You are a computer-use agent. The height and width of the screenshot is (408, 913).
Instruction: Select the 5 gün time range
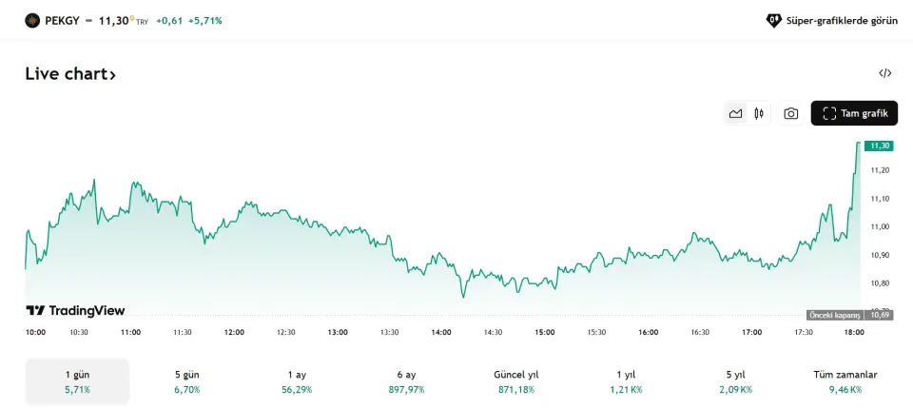pyautogui.click(x=187, y=381)
